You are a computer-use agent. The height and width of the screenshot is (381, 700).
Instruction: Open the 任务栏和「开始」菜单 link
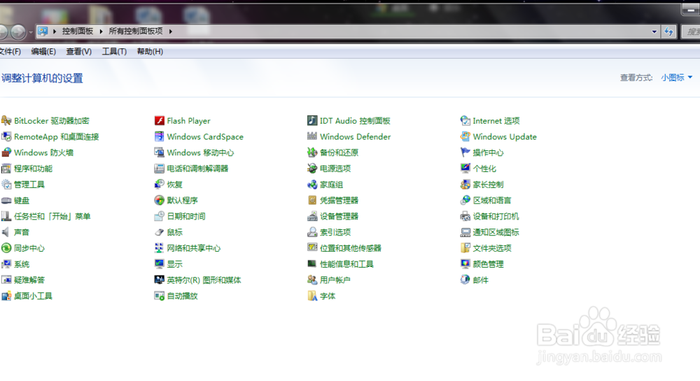click(52, 216)
